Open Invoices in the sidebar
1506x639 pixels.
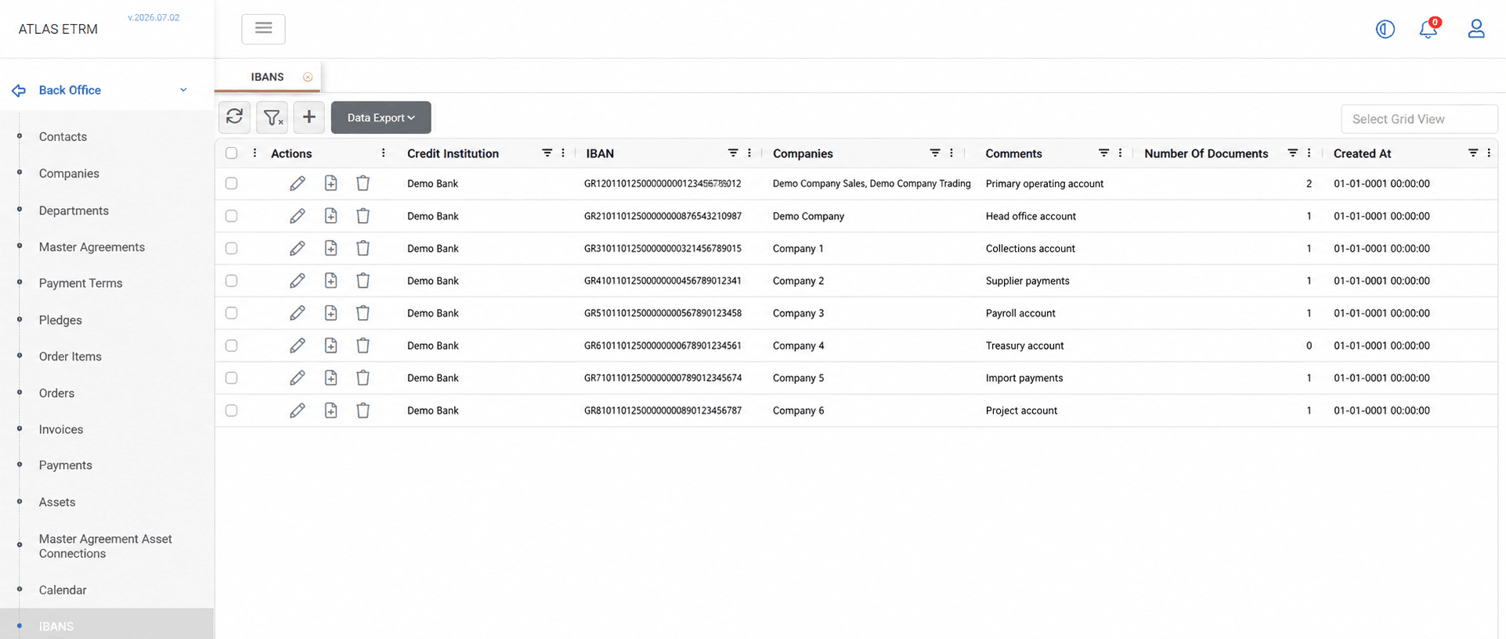[x=61, y=429]
